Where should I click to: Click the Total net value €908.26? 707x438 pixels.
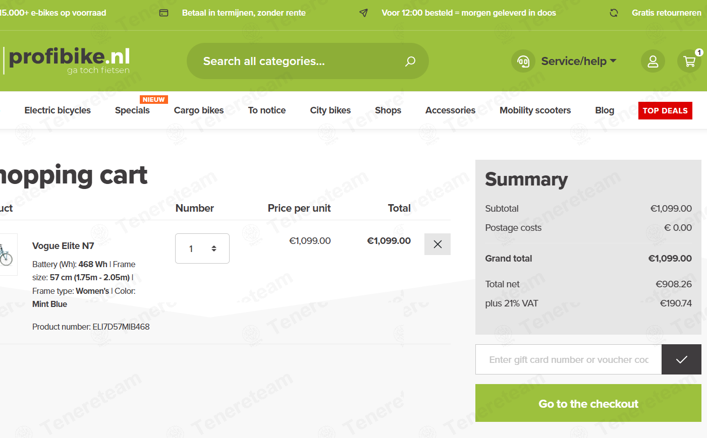tap(674, 284)
